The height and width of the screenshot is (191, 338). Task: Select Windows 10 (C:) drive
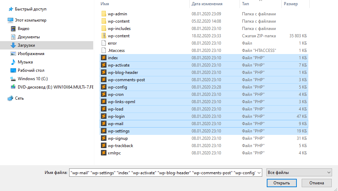click(32, 79)
